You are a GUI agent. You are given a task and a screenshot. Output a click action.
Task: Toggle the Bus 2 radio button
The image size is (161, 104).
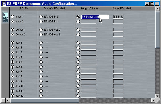pos(13,48)
